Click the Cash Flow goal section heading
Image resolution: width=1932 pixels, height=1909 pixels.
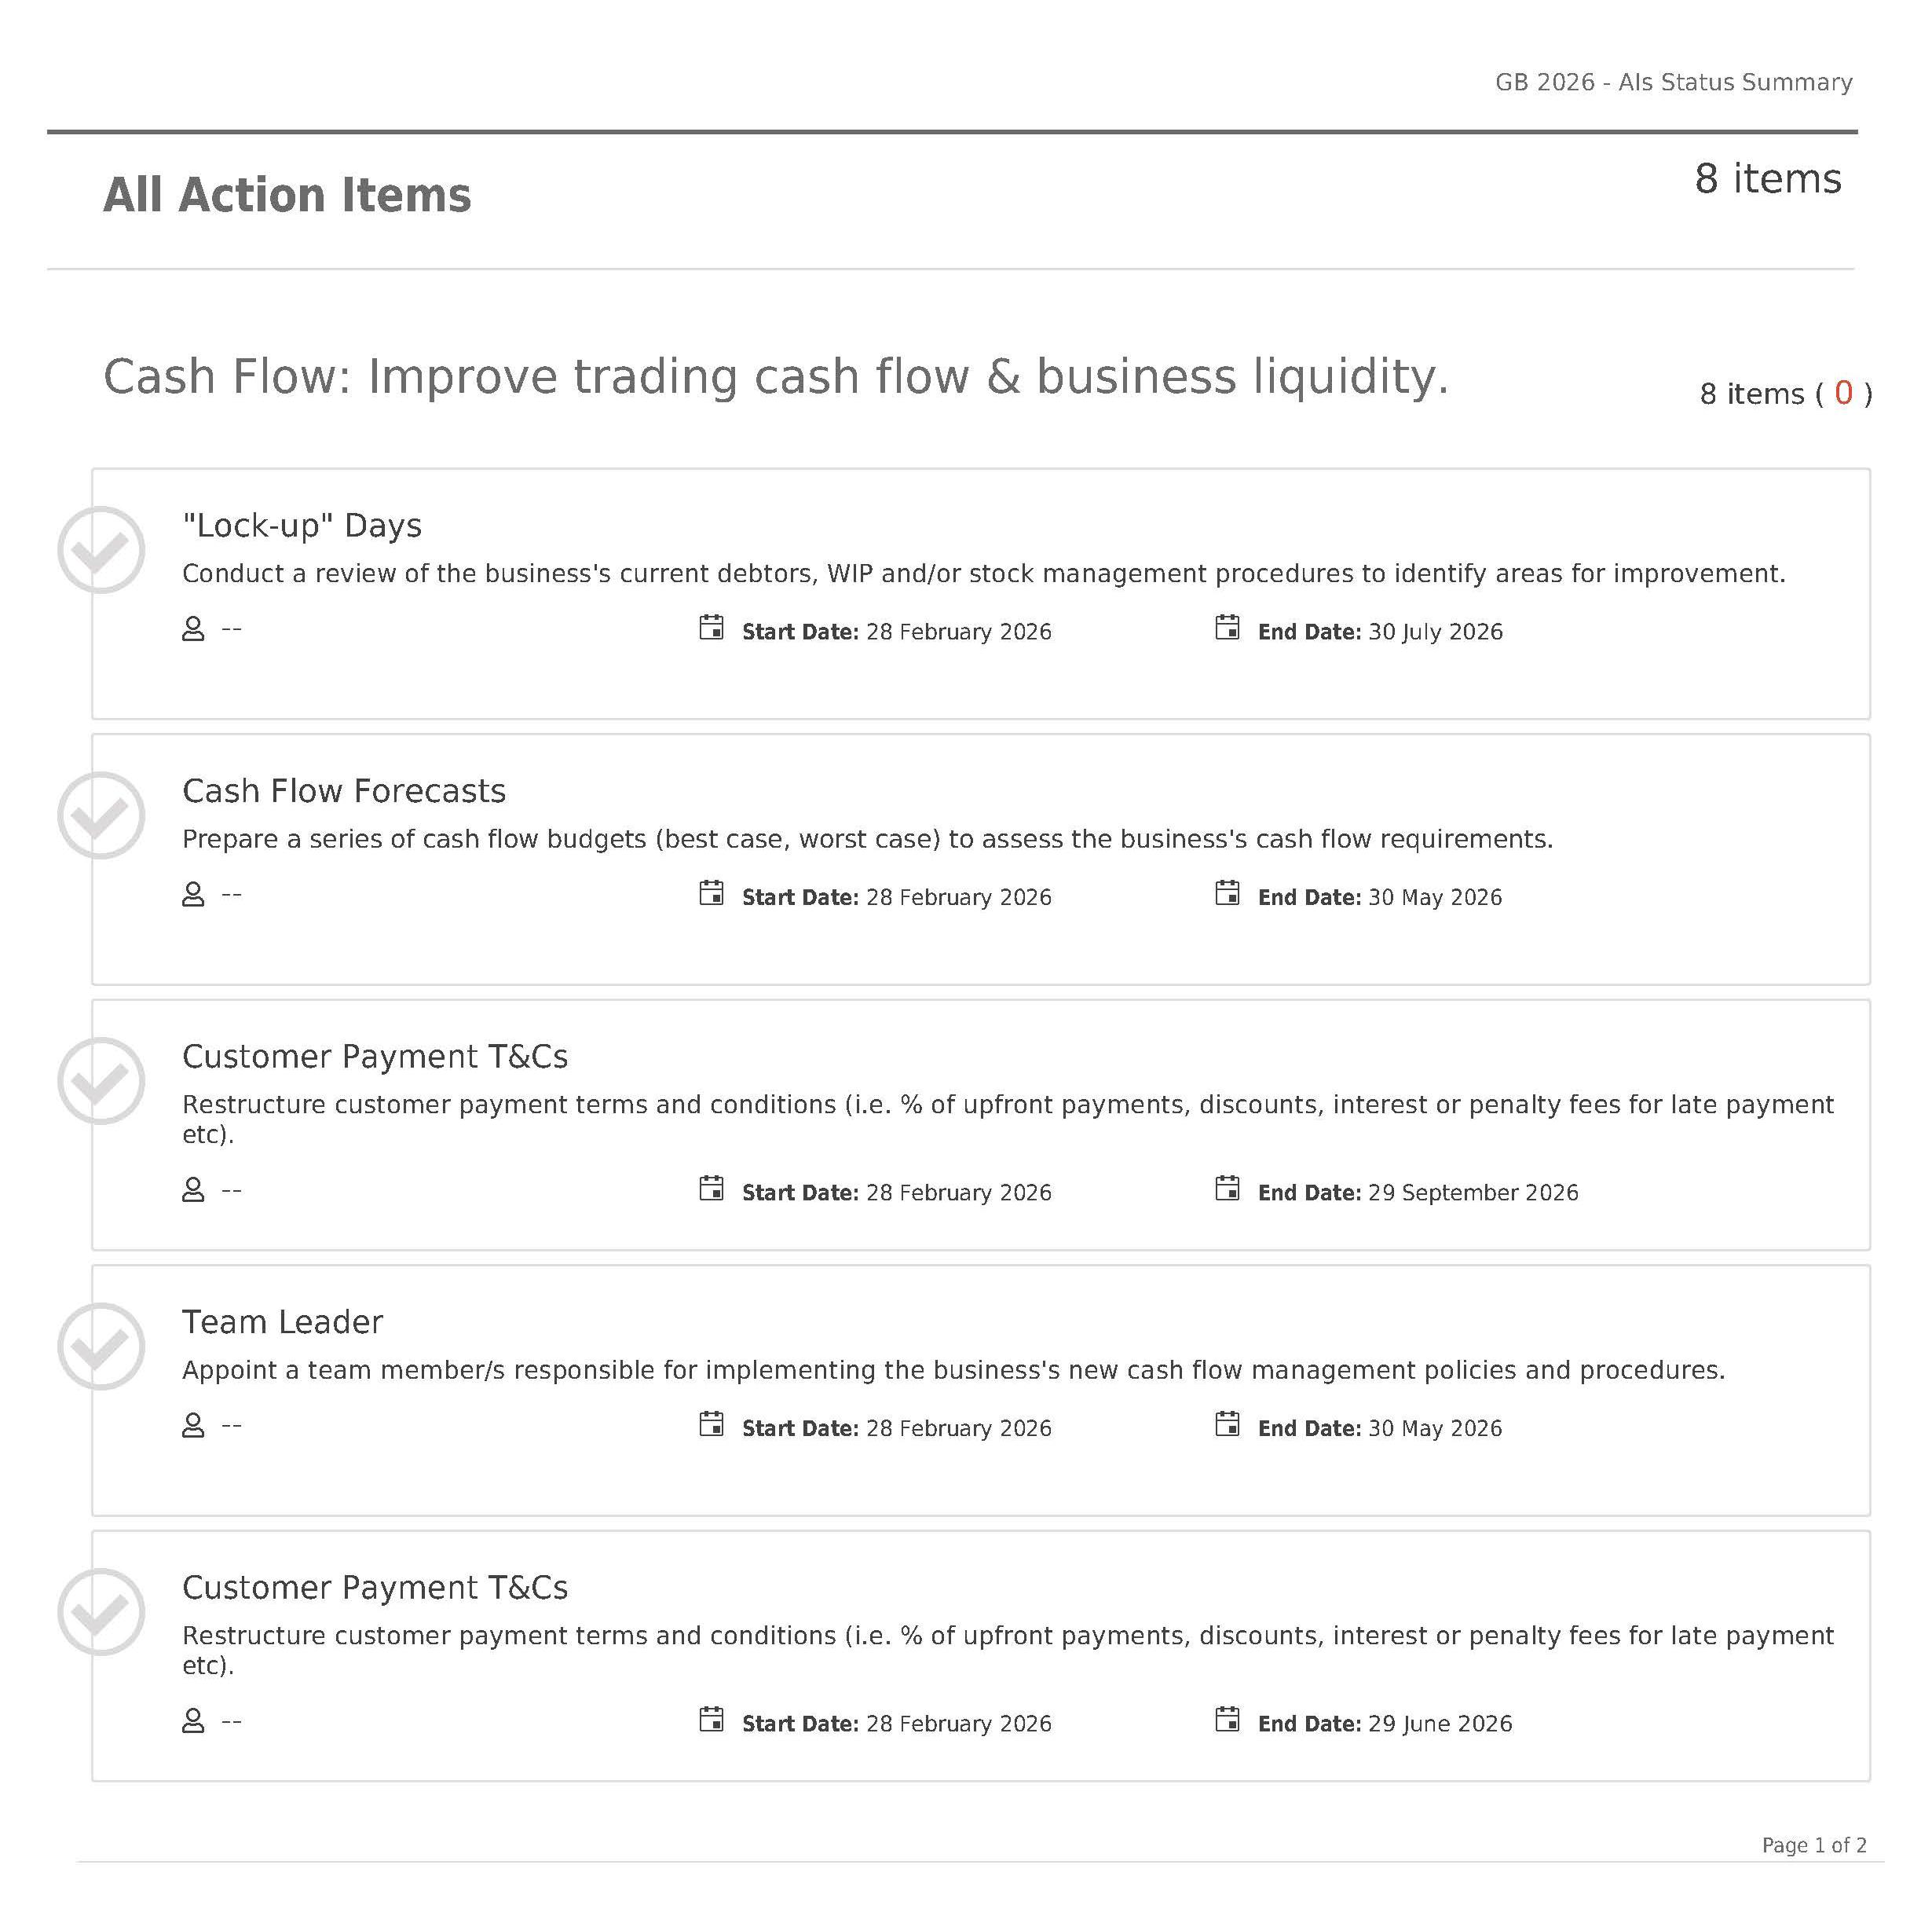(x=776, y=377)
